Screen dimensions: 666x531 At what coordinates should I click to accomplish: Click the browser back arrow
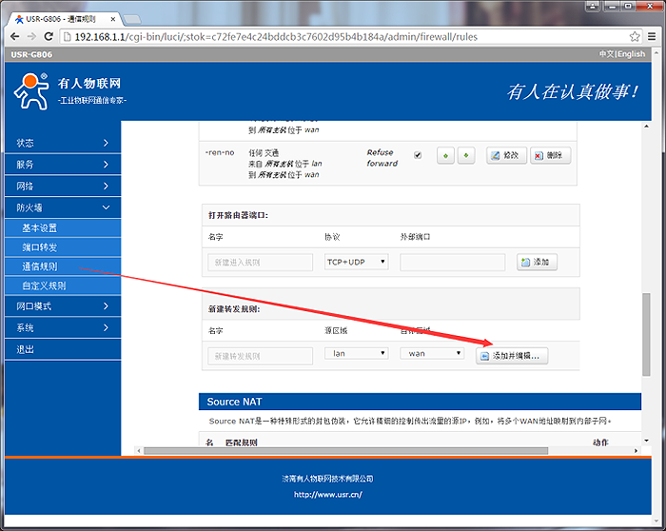point(15,36)
